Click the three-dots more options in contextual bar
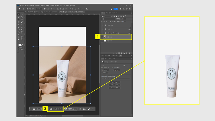 point(93,109)
